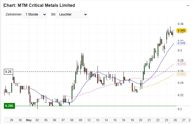193x124 pixels.
Task: Click the 0.3 price axis label
Action: pos(180,50)
